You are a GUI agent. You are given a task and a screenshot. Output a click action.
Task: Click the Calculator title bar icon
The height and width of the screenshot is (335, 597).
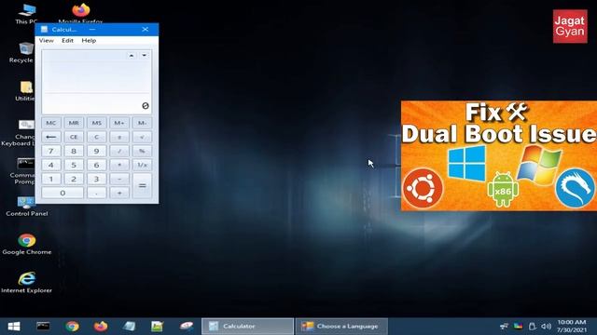click(44, 29)
